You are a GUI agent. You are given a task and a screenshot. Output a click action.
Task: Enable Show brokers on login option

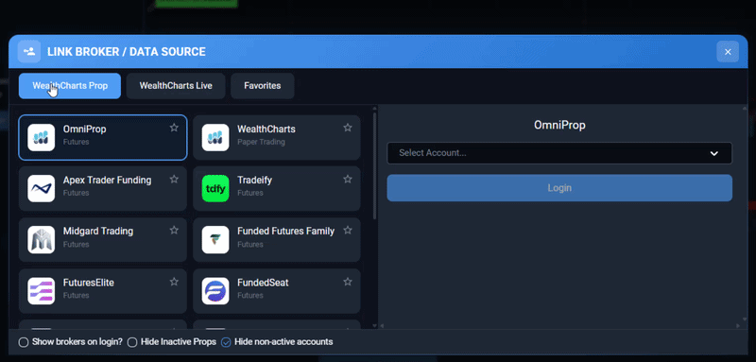[x=23, y=342]
